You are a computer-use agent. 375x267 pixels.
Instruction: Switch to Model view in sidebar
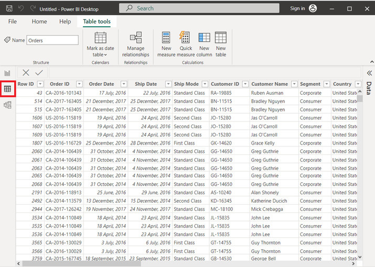click(x=7, y=105)
